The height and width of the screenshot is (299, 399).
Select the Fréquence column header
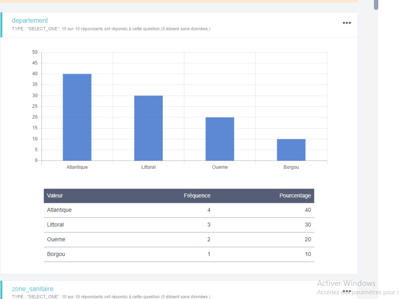(197, 195)
